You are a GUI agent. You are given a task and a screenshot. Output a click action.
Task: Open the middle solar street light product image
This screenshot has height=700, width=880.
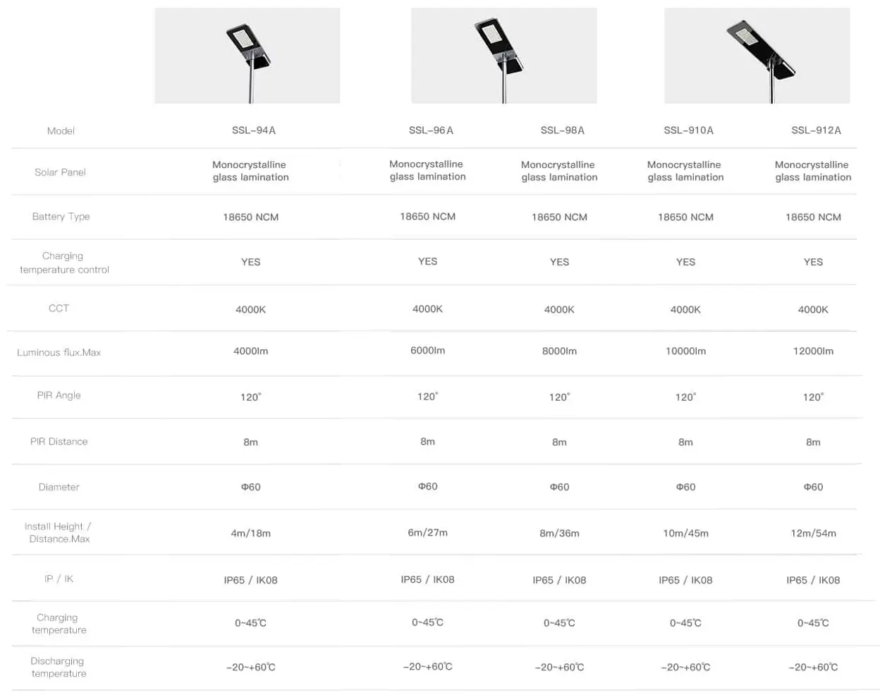coord(504,56)
